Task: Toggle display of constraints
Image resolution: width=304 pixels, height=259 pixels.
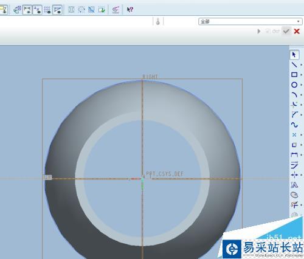Action: 37,10
